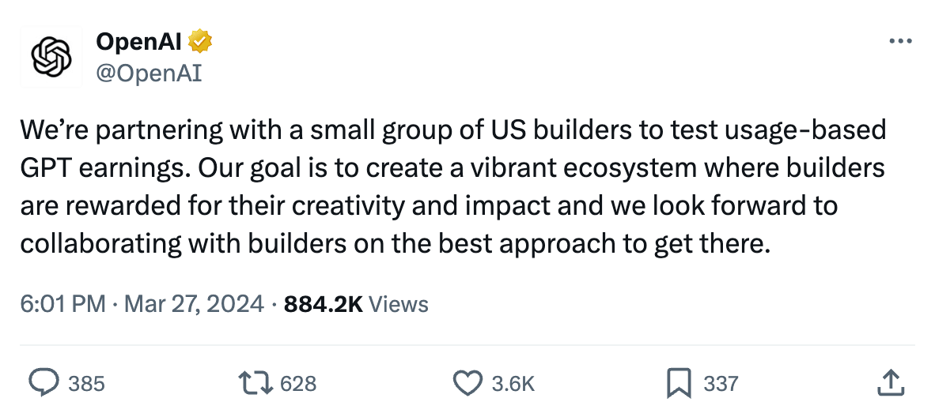Open the 6:01 PM timestamp link
The height and width of the screenshot is (417, 935).
(x=63, y=304)
